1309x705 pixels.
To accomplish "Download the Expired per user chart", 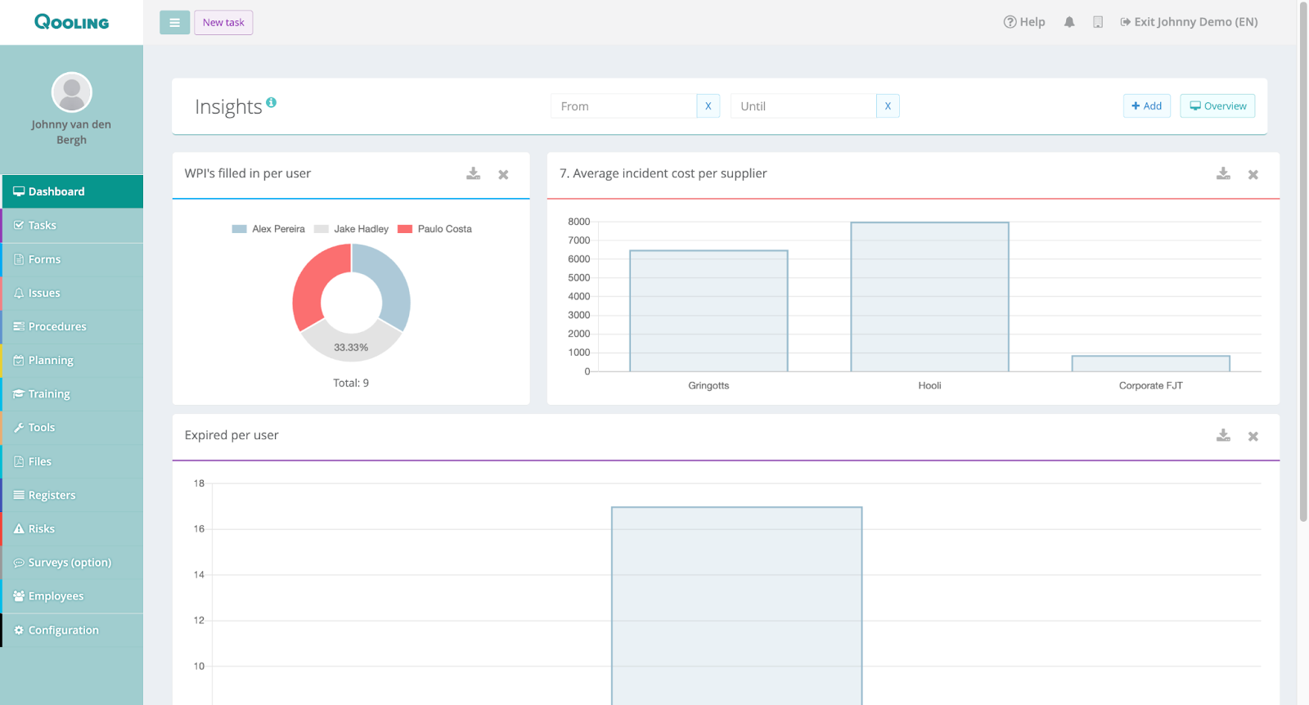I will point(1223,435).
